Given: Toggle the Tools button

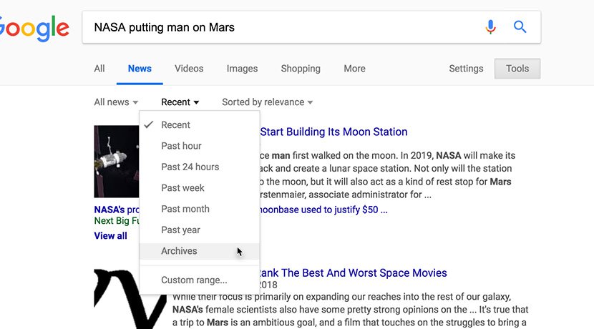Looking at the screenshot, I should pyautogui.click(x=517, y=69).
